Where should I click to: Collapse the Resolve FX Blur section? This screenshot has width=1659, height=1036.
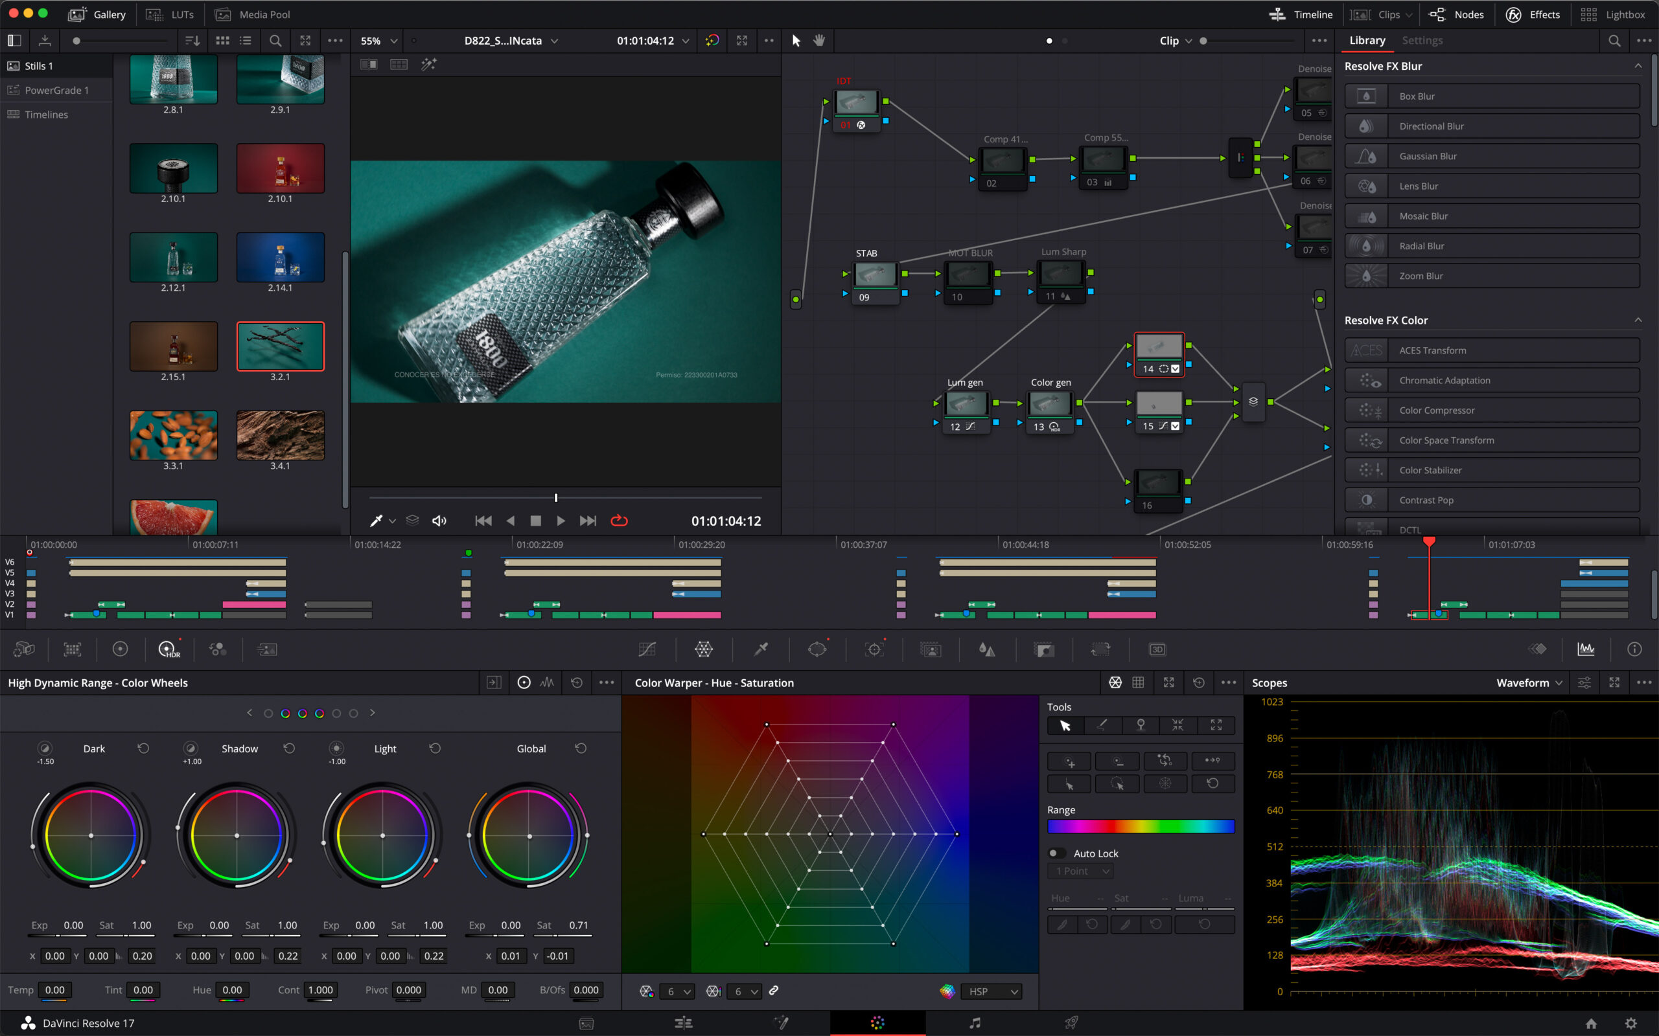coord(1638,66)
